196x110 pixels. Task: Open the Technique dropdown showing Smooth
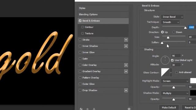pos(170,22)
